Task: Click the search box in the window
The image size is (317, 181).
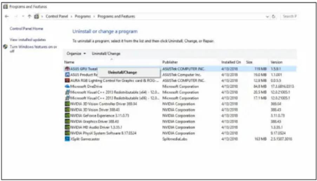Action: [x=289, y=17]
